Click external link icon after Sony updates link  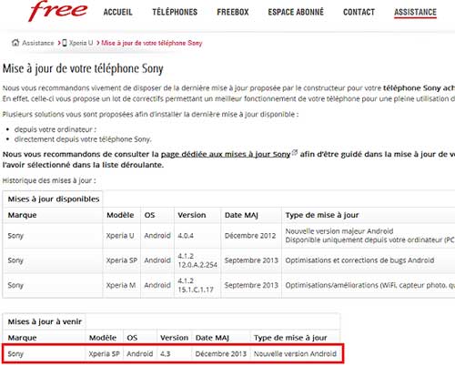[295, 152]
